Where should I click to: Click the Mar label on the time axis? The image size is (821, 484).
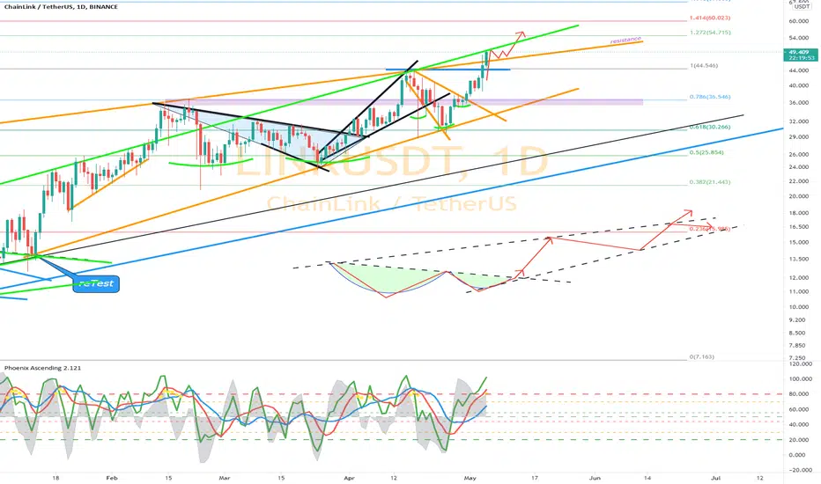pyautogui.click(x=225, y=478)
